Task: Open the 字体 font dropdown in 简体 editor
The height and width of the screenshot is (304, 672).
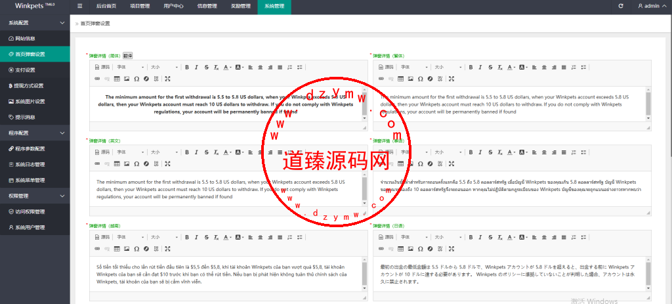Action: click(x=131, y=68)
